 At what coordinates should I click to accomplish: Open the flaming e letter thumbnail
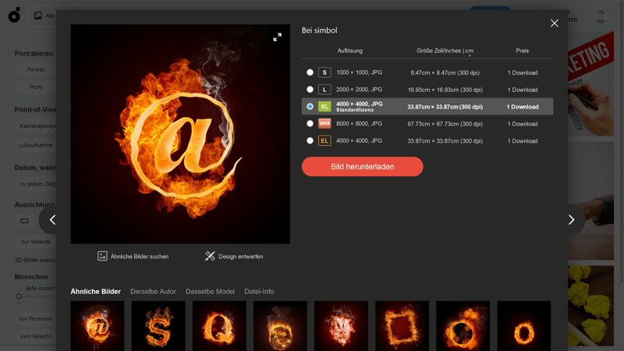[280, 326]
